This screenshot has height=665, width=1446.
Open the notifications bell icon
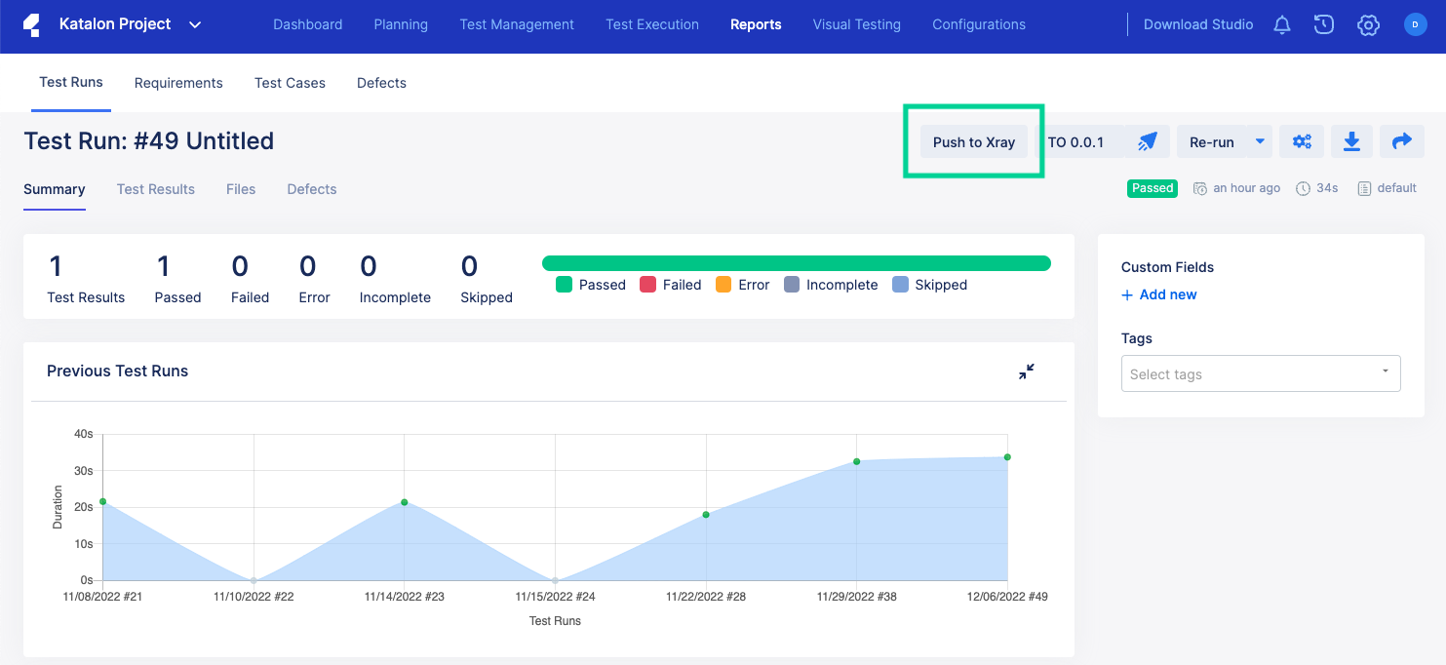tap(1282, 25)
